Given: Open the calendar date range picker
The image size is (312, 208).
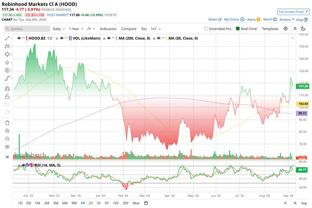Looking at the screenshot, I should tap(146, 203).
